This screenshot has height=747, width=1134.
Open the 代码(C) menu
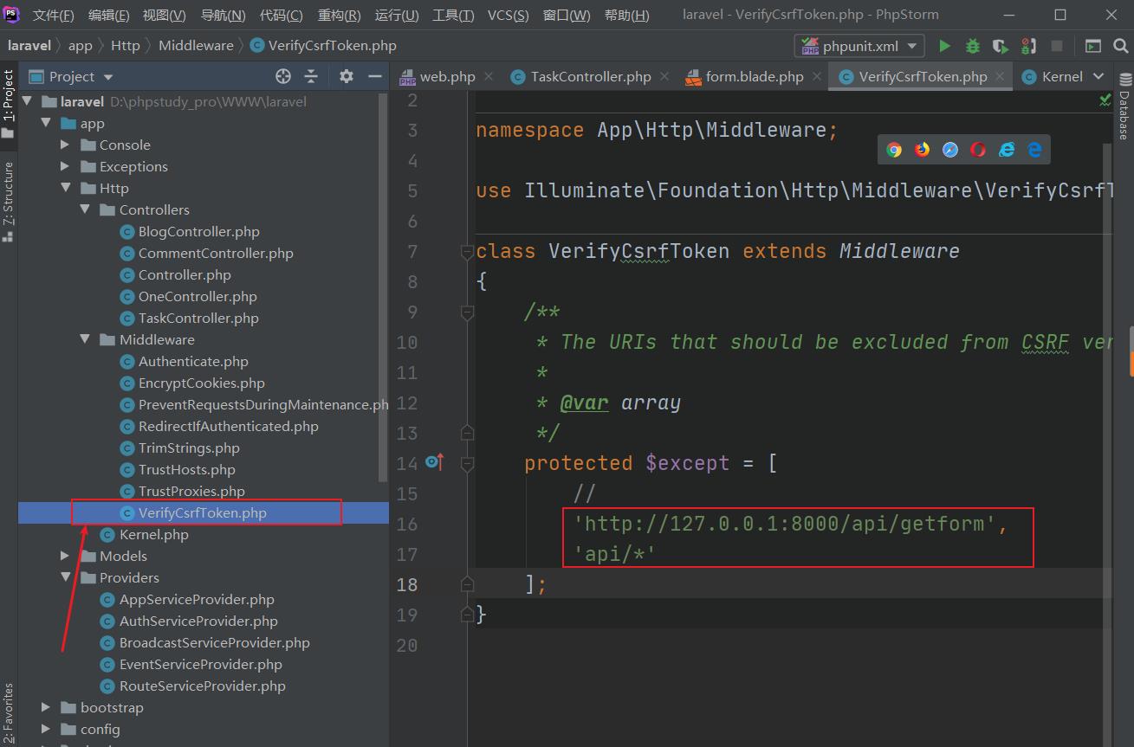(282, 16)
